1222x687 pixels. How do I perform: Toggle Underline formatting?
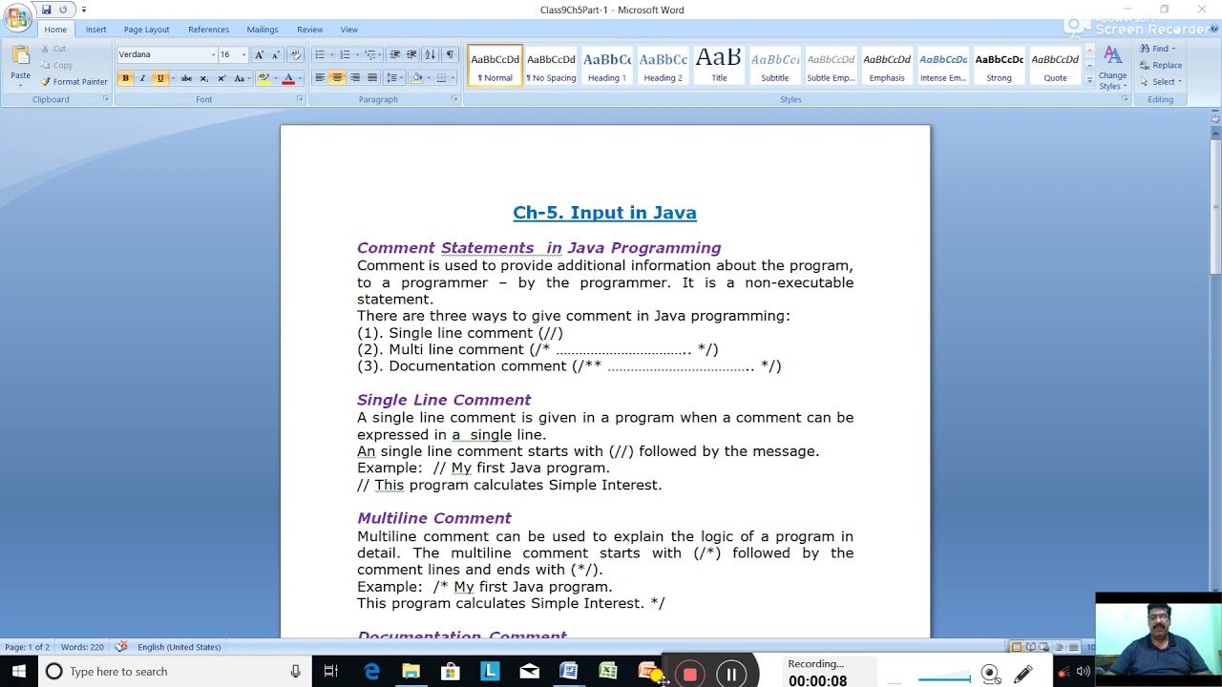click(159, 78)
